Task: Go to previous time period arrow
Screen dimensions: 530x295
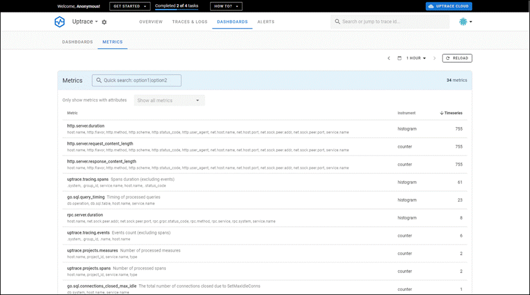Action: 388,58
